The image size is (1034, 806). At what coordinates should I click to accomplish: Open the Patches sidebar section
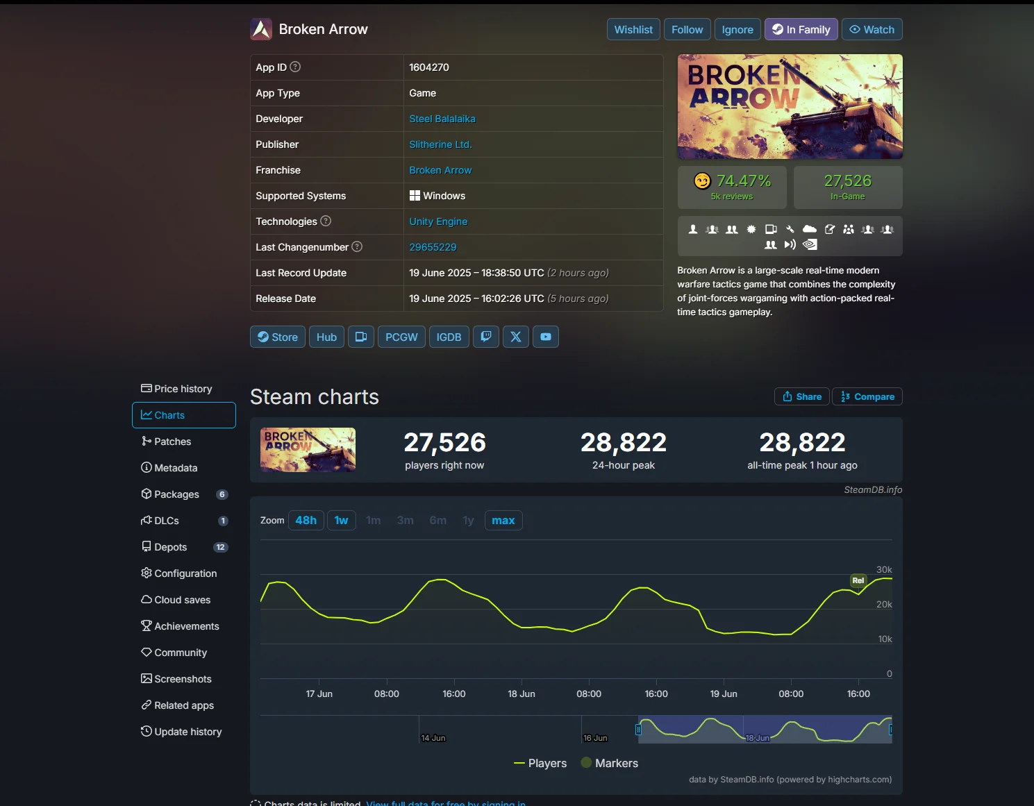tap(184, 442)
